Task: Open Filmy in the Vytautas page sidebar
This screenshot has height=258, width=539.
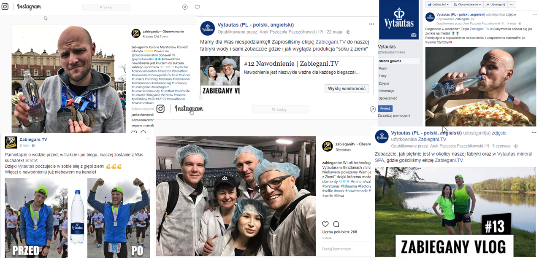Action: click(382, 76)
